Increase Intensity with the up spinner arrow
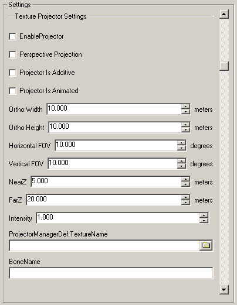This screenshot has width=237, height=305. click(204, 215)
